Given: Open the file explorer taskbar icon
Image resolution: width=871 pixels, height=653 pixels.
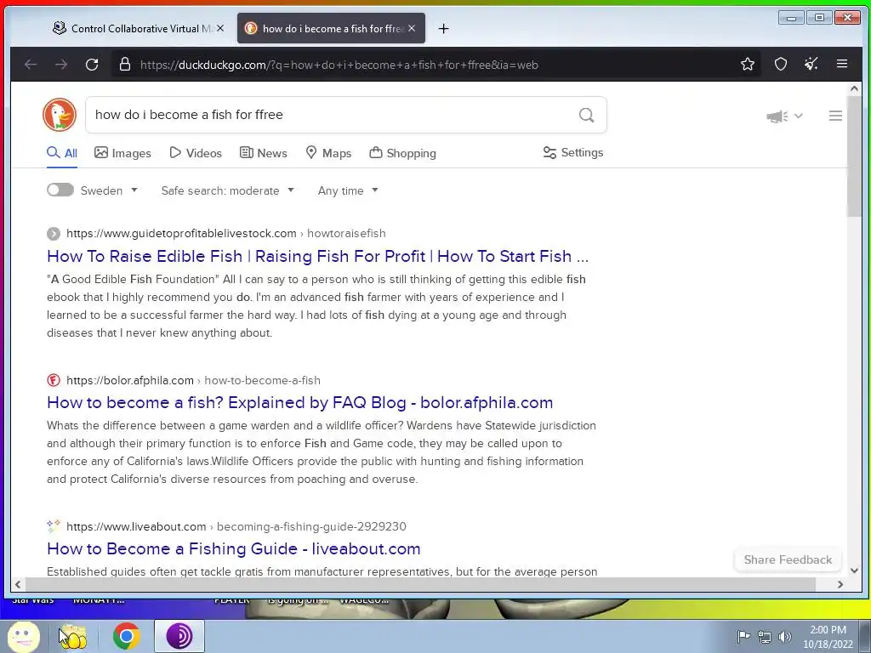Looking at the screenshot, I should [x=73, y=636].
